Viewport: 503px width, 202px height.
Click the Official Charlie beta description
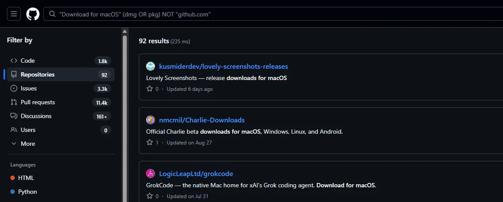pos(244,131)
